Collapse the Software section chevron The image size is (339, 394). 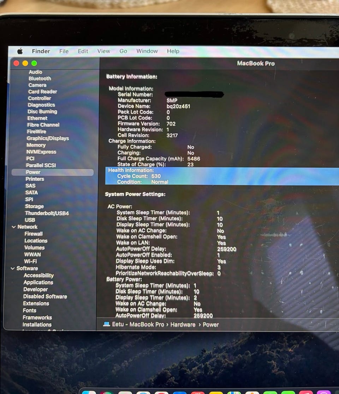(13, 268)
